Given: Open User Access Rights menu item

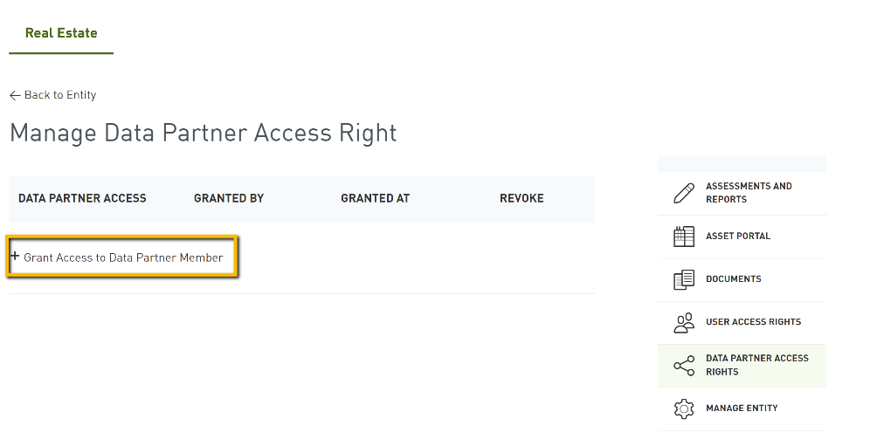Looking at the screenshot, I should (742, 322).
